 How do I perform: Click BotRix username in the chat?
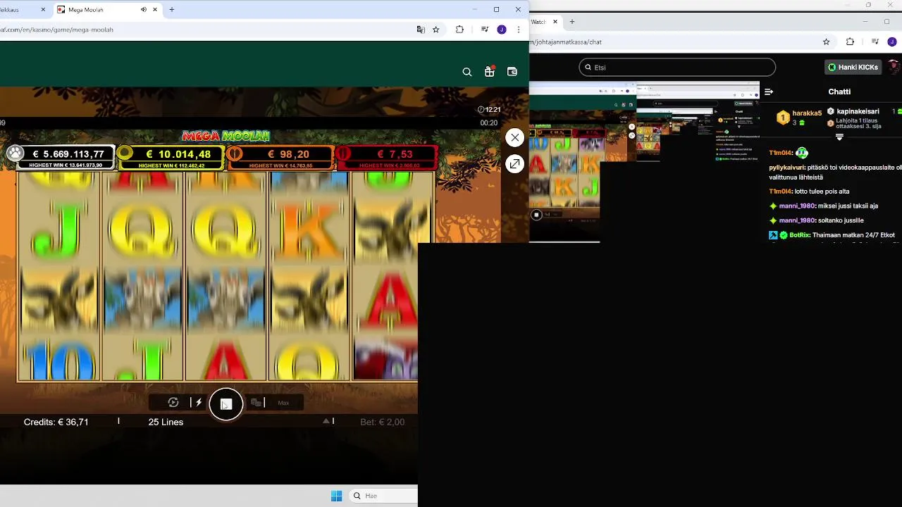click(x=799, y=234)
